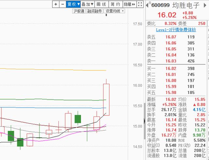This screenshot has height=160, width=209.
Task: Click 均价 value 15.85
Action: point(200,99)
